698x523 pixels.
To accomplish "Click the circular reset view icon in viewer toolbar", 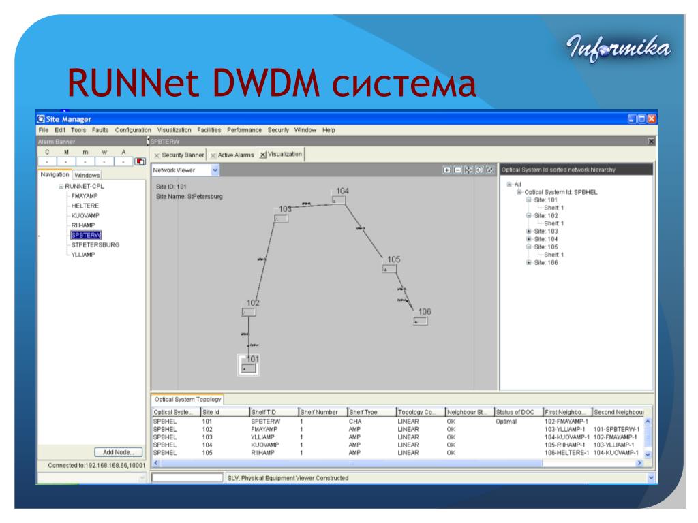I will click(479, 170).
